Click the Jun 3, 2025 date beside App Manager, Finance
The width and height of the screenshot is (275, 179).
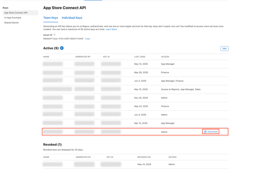point(140,81)
